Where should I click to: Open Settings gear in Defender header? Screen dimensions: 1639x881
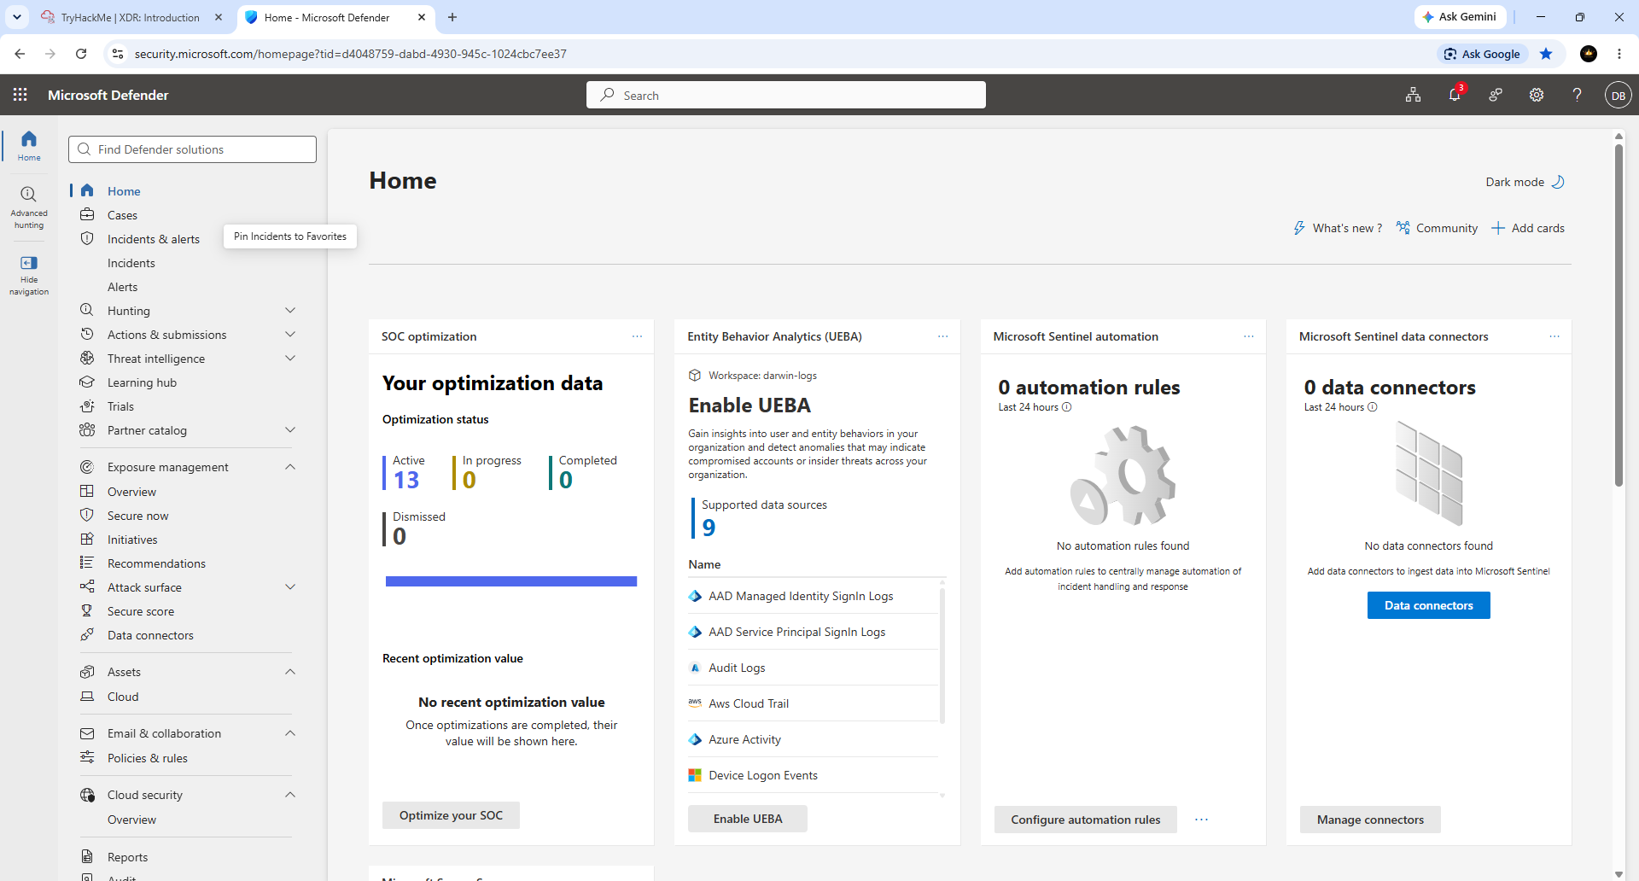(1537, 95)
